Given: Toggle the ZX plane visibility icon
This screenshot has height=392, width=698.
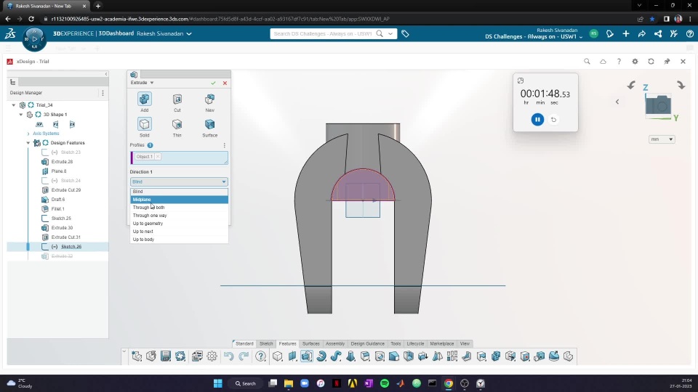Looking at the screenshot, I should tap(72, 124).
